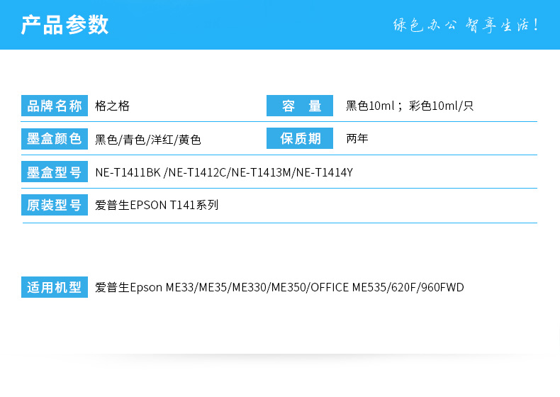Select the 墨盒颜色 label box

click(x=55, y=139)
